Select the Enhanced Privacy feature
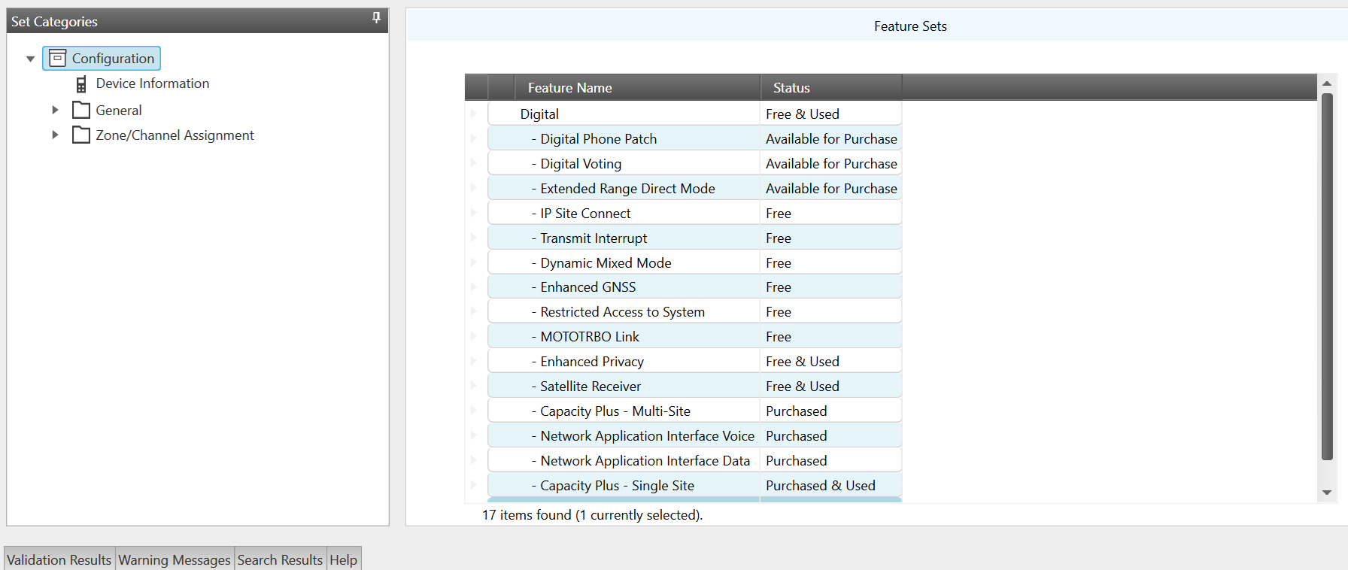This screenshot has height=570, width=1348. point(695,362)
